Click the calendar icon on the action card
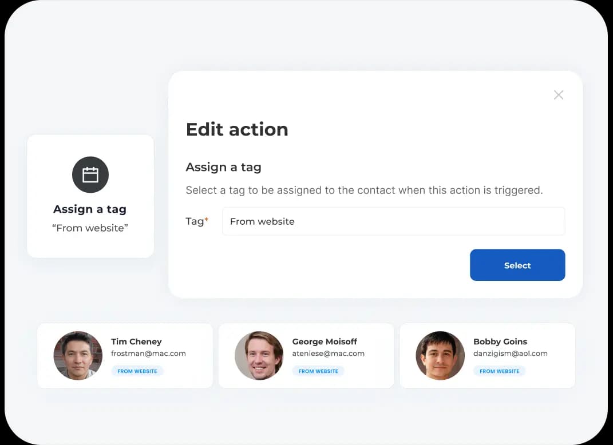The height and width of the screenshot is (445, 613). [90, 174]
